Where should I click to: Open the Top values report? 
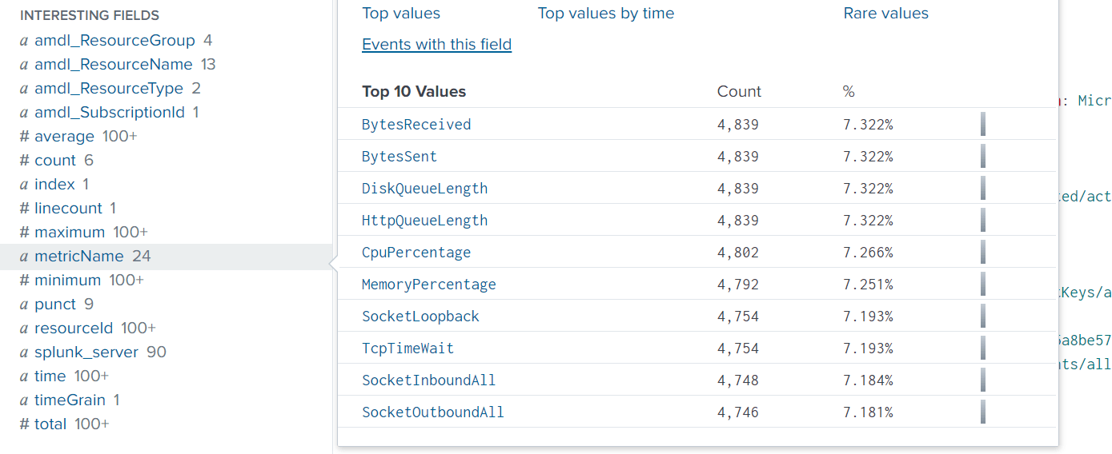401,14
